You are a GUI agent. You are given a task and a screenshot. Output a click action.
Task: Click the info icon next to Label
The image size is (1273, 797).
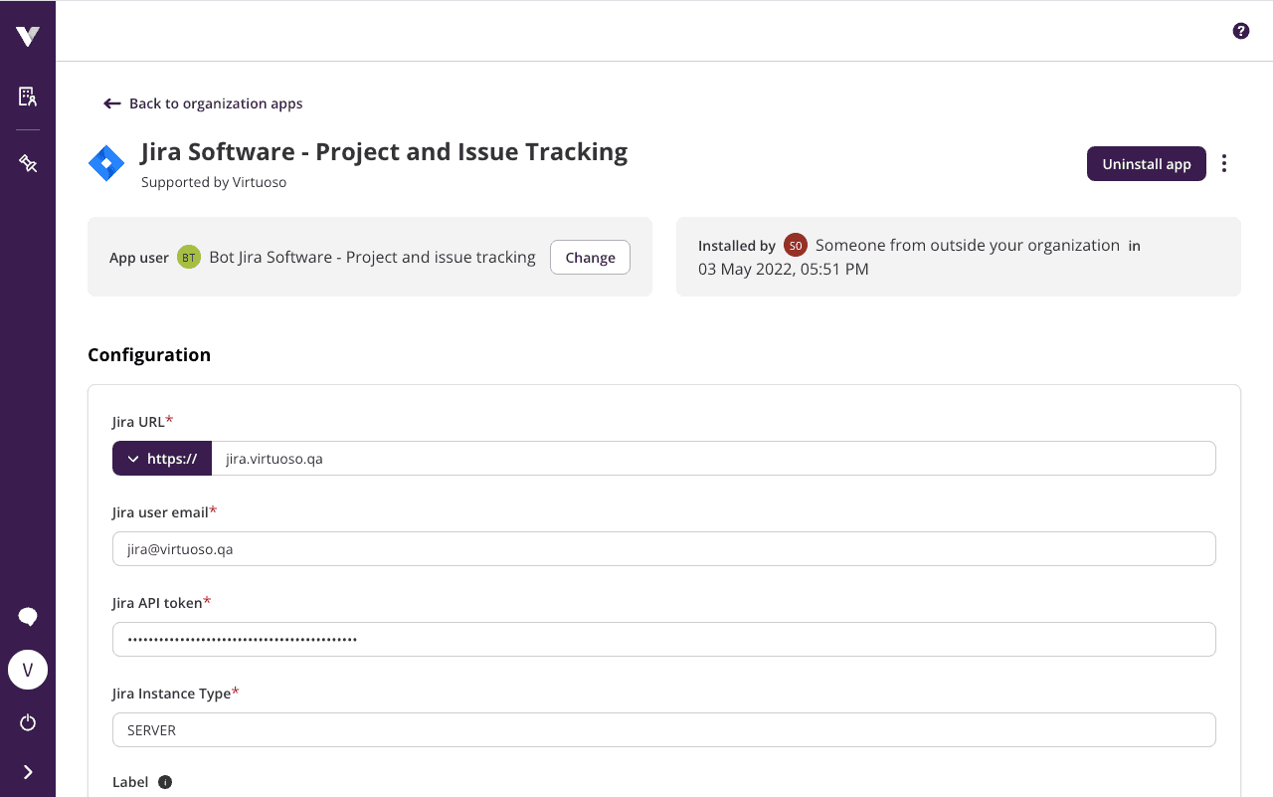[x=164, y=782]
